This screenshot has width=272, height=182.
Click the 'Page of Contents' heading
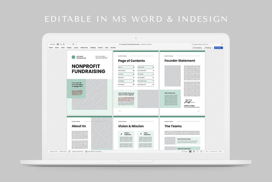pos(131,61)
